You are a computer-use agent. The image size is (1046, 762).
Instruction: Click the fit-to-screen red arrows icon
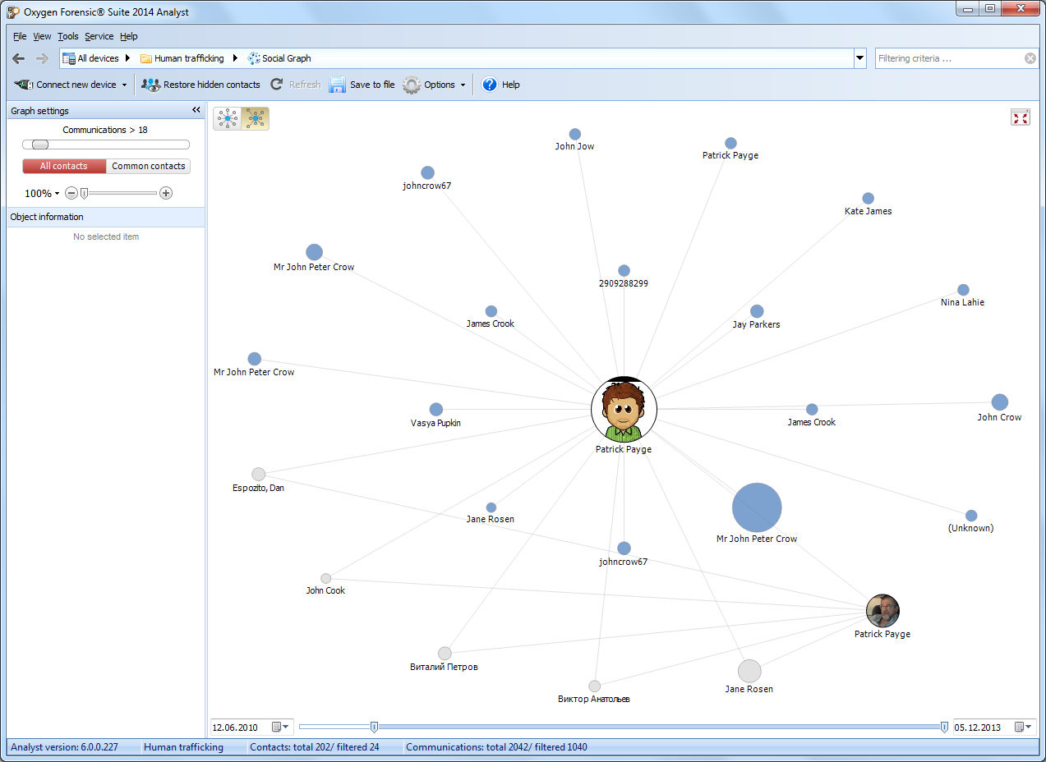point(1021,118)
